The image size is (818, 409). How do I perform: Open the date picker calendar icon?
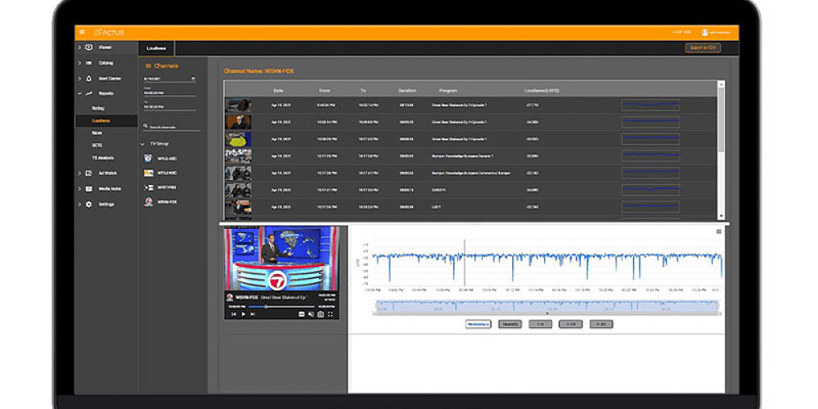click(194, 79)
